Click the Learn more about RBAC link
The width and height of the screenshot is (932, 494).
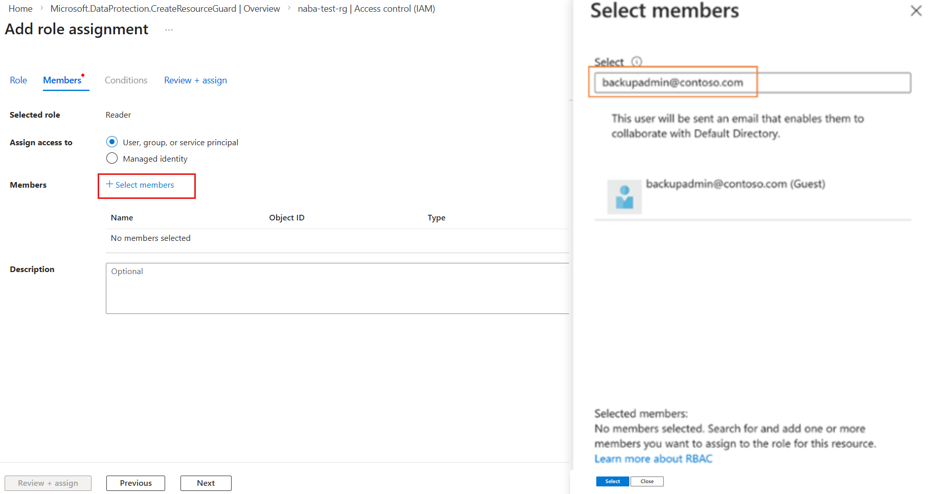(653, 459)
